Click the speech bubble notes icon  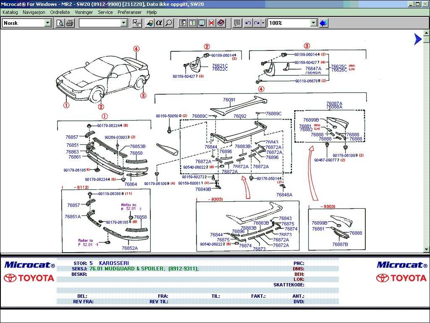pyautogui.click(x=237, y=23)
